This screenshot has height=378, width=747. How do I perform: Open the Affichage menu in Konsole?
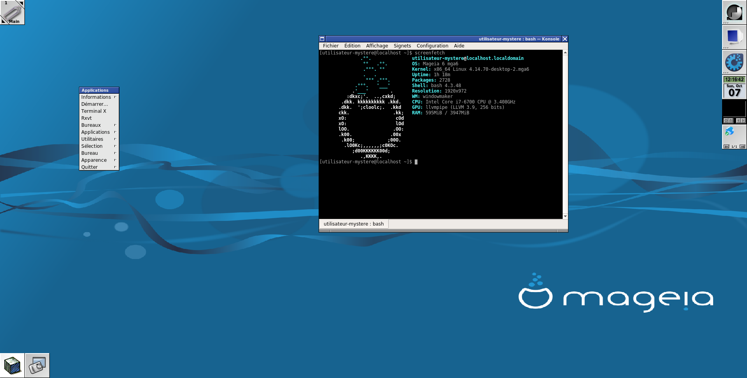(x=377, y=46)
